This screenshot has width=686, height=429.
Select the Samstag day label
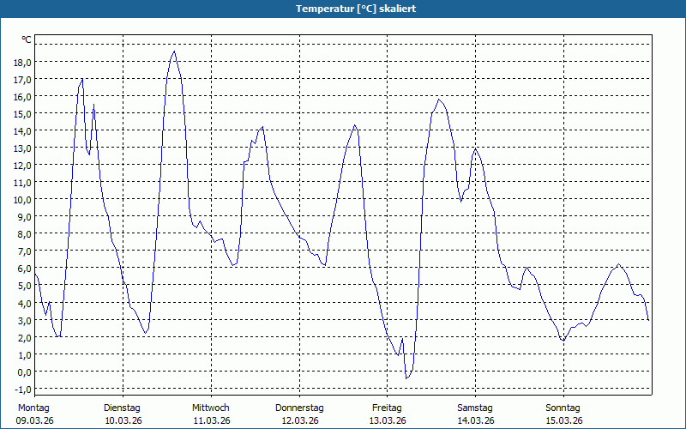coord(475,408)
